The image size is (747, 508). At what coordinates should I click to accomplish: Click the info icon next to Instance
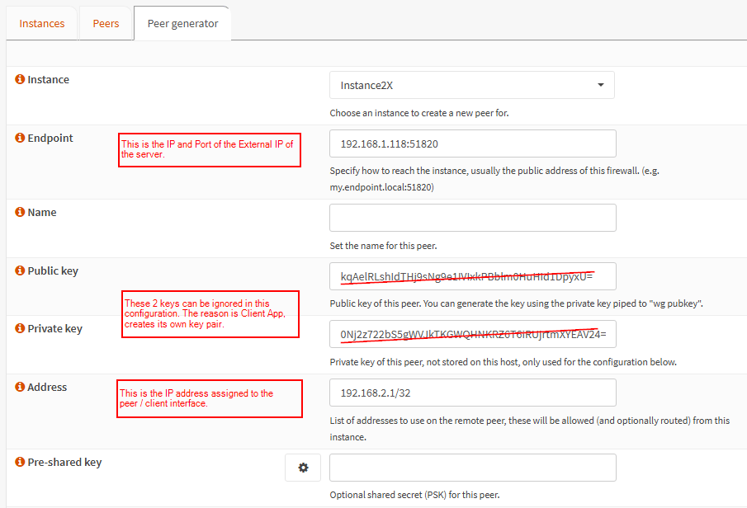click(21, 80)
